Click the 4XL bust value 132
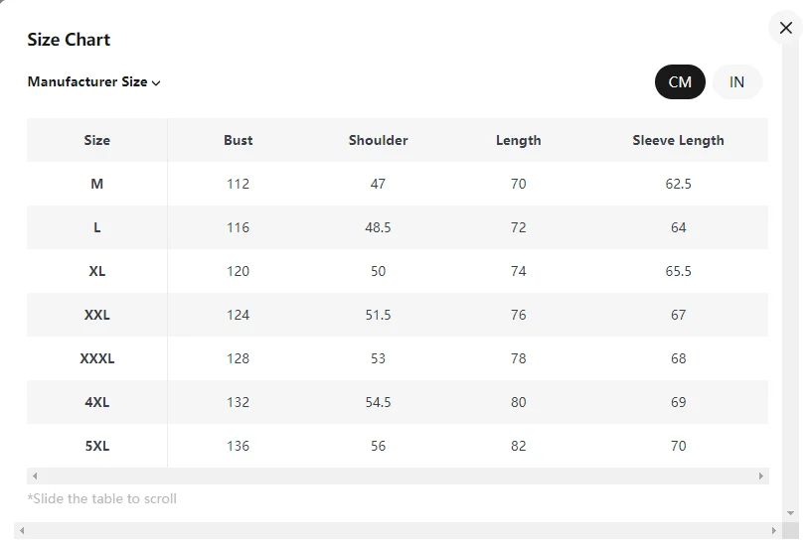808x547 pixels. click(239, 402)
